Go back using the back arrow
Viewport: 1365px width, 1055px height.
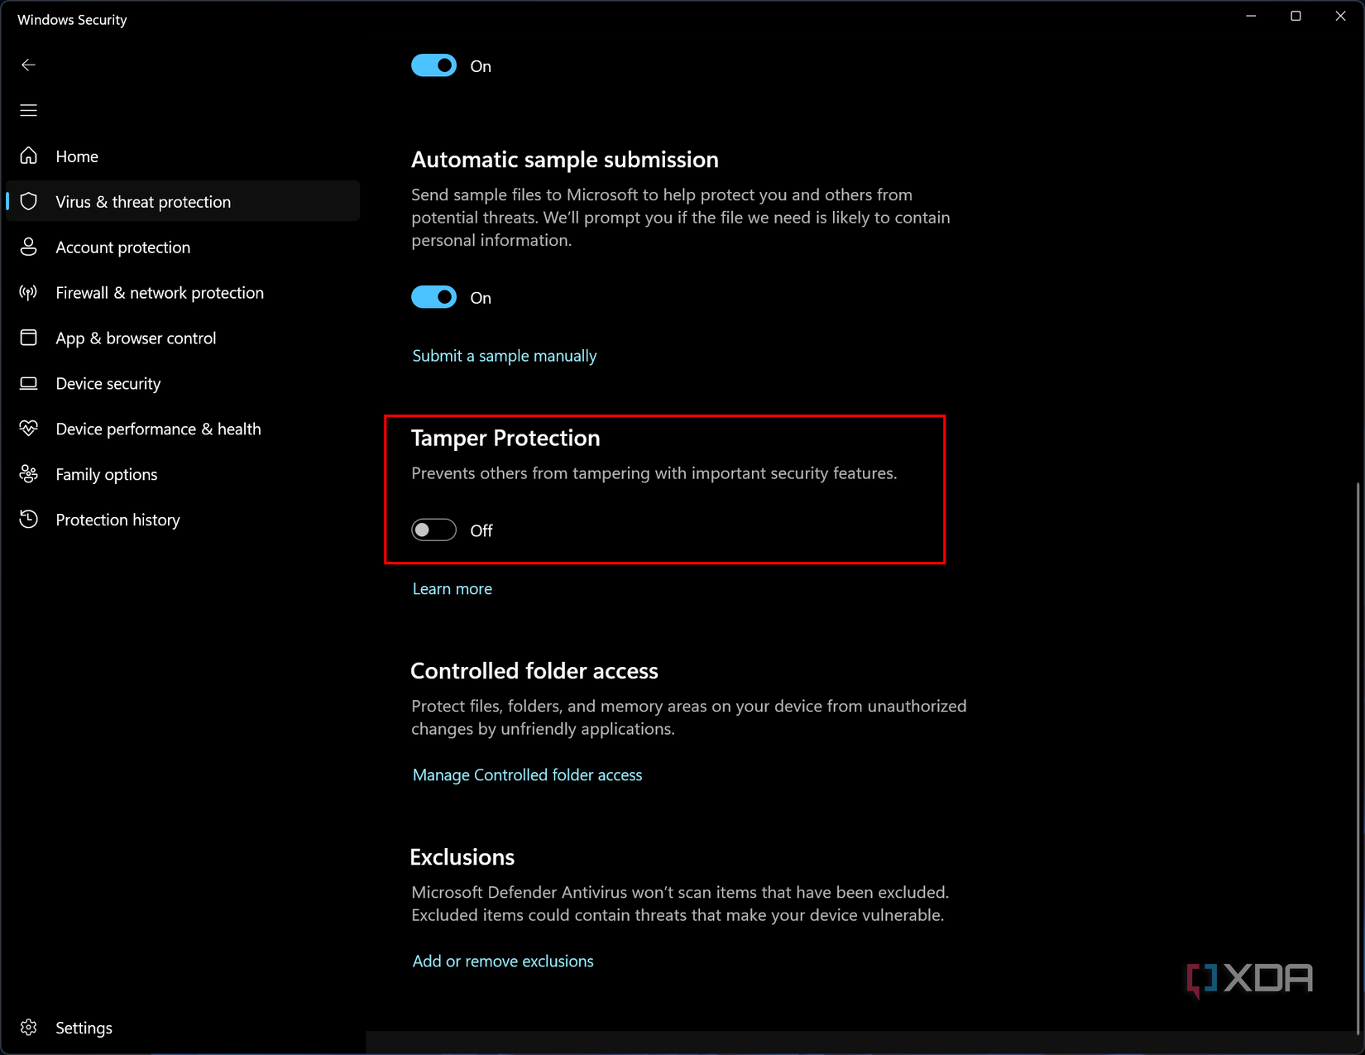pos(28,65)
